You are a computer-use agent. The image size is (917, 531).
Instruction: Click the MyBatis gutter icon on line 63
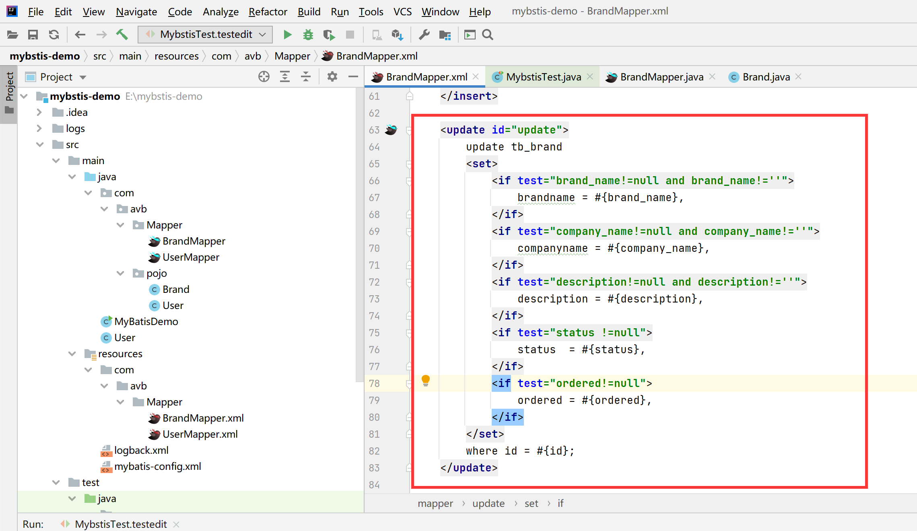[391, 130]
